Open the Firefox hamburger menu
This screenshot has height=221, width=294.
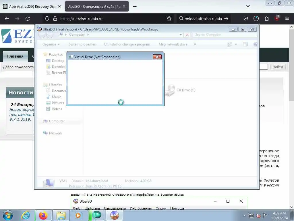pyautogui.click(x=287, y=18)
